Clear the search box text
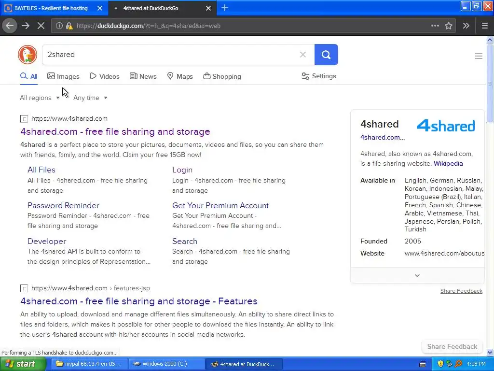 point(303,55)
